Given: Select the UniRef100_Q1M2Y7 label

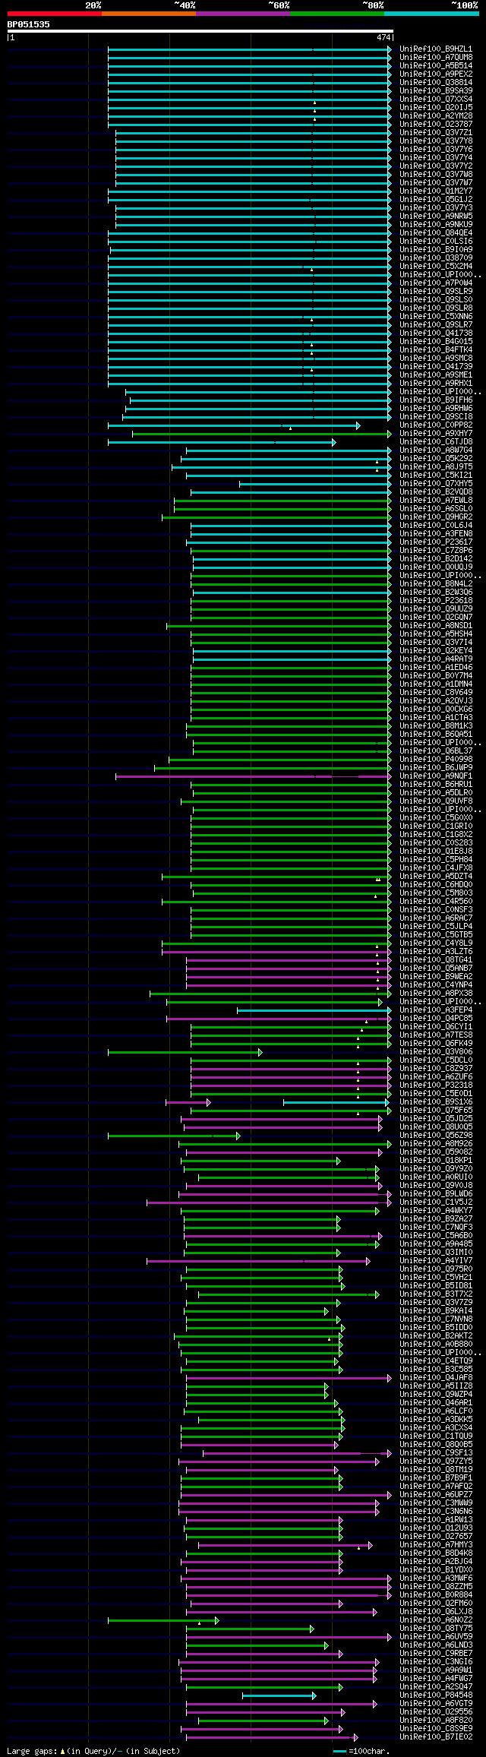Looking at the screenshot, I should 436,191.
